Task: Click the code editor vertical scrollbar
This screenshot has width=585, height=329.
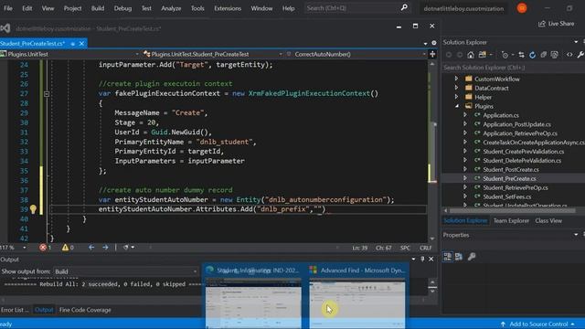Action: coord(432,151)
